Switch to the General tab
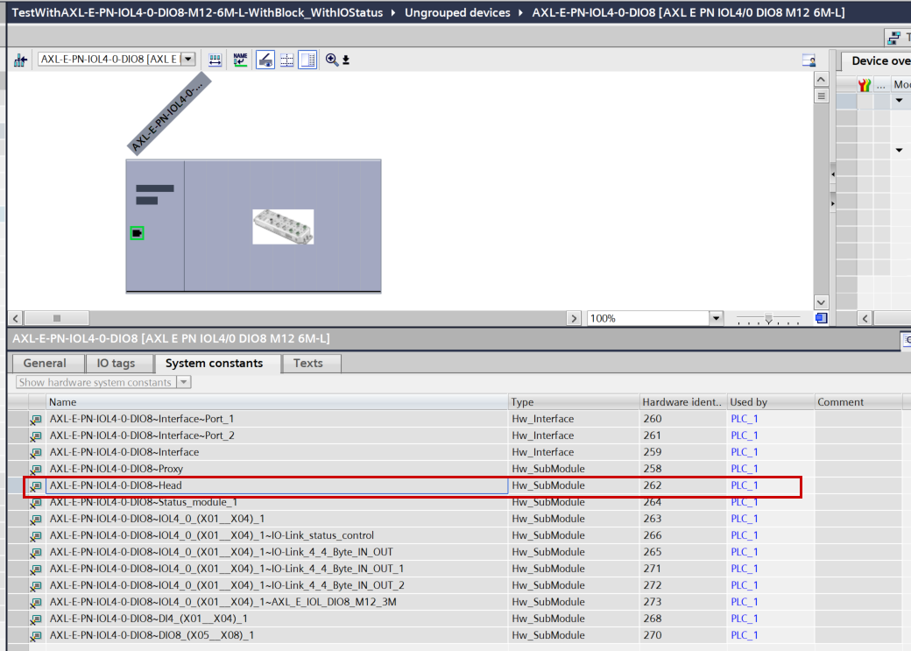The height and width of the screenshot is (651, 911). click(x=45, y=363)
